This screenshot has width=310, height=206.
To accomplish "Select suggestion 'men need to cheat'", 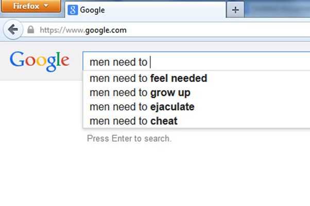I will coord(196,121).
